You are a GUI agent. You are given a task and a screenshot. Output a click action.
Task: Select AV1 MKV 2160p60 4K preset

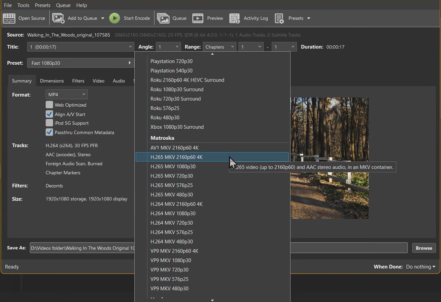212,148
